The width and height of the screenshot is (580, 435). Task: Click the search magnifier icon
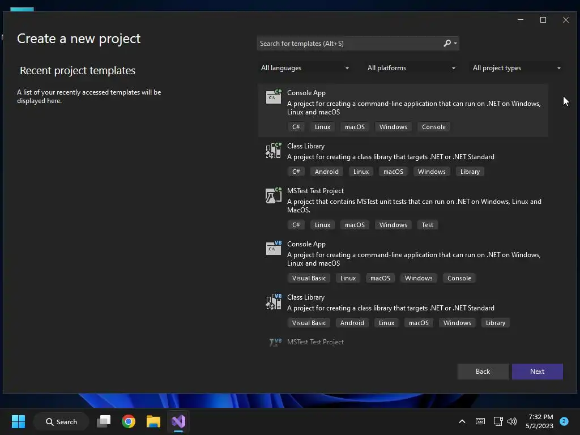447,43
